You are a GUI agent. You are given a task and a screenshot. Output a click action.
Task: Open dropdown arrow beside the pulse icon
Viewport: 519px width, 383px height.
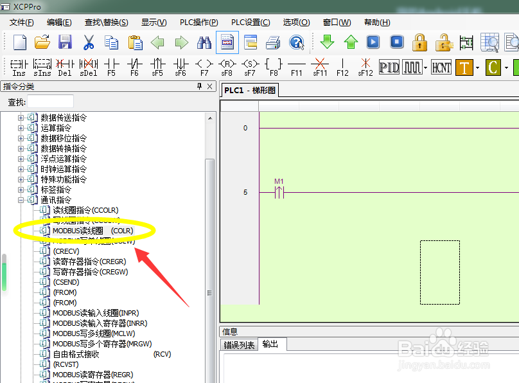click(426, 67)
